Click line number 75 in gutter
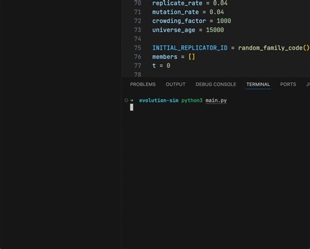Image resolution: width=310 pixels, height=249 pixels. [x=138, y=48]
